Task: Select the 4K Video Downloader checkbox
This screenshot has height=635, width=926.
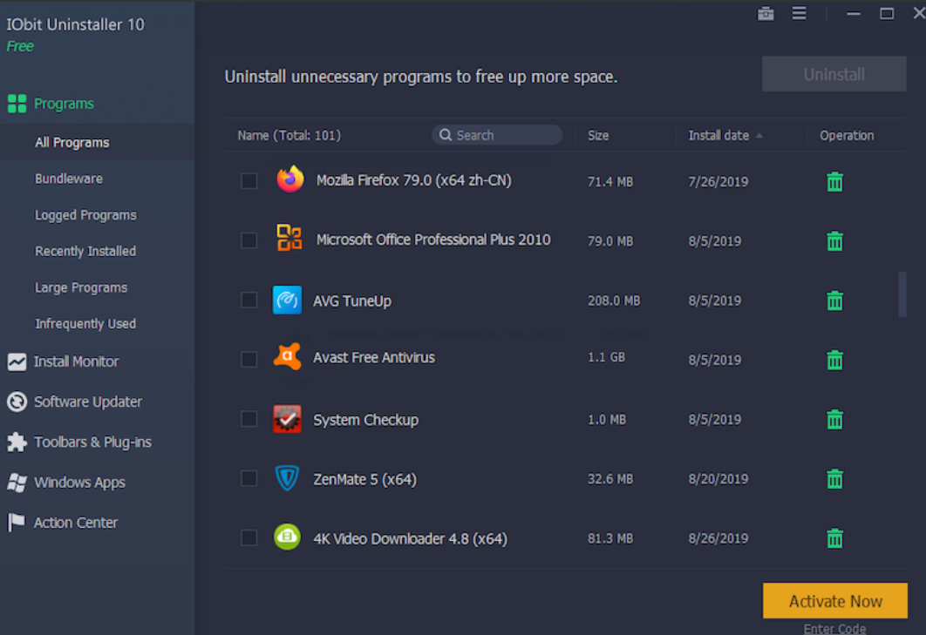Action: coord(249,537)
